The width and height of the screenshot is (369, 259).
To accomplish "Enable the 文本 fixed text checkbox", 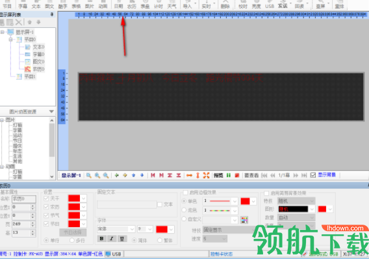I will [160, 204].
